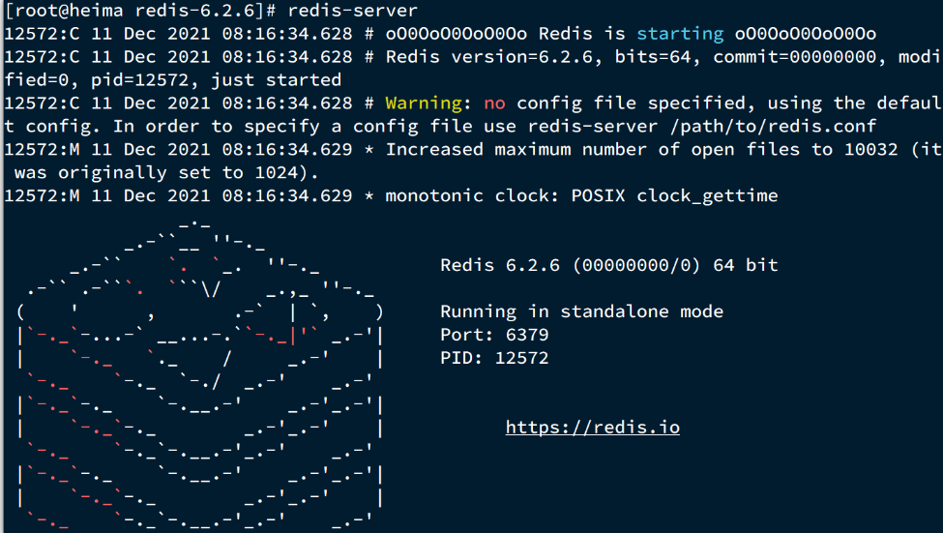Click the red "no" word in warning
The width and height of the screenshot is (943, 533).
coord(494,104)
